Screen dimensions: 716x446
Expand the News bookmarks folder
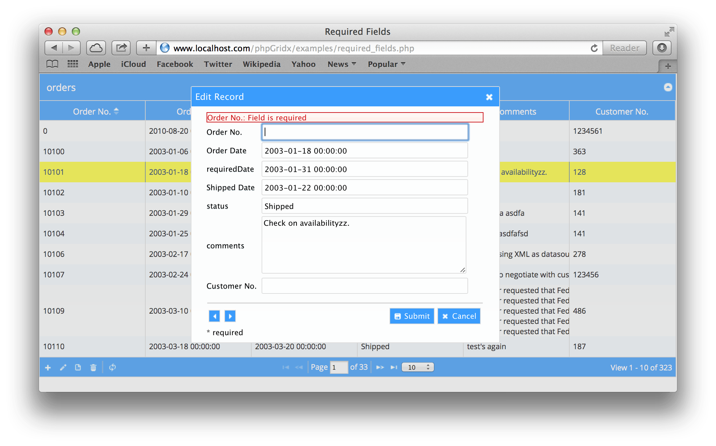[342, 64]
